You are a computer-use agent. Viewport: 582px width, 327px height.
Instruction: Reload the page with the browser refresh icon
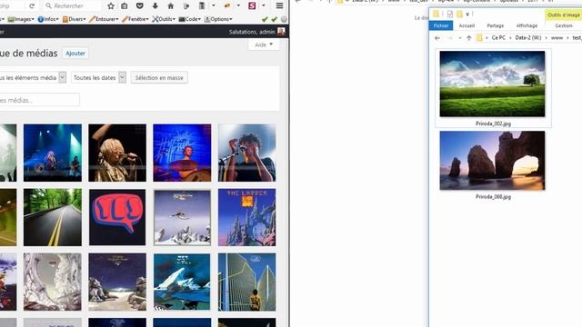[32, 6]
